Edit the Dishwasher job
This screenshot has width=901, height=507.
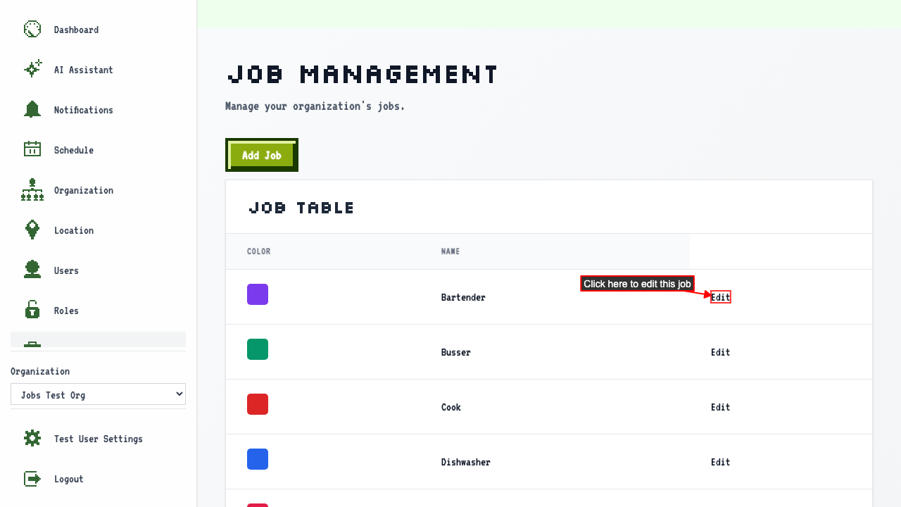[721, 462]
